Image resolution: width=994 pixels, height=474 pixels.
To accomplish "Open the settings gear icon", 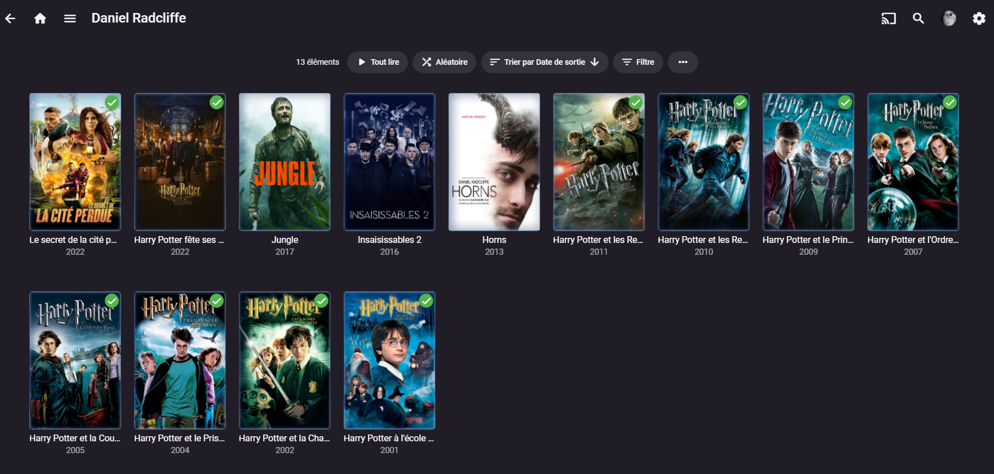I will tap(979, 19).
